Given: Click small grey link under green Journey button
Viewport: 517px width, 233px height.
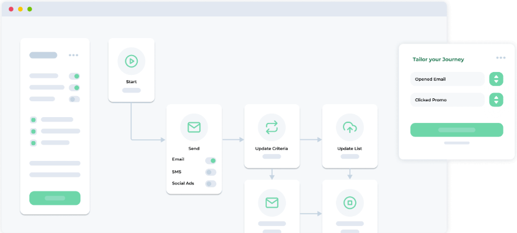Looking at the screenshot, I should (457, 143).
